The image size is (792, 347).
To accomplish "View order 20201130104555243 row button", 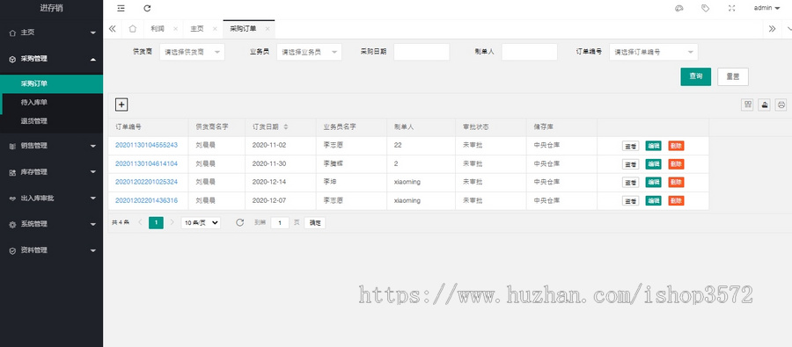I will pyautogui.click(x=630, y=146).
